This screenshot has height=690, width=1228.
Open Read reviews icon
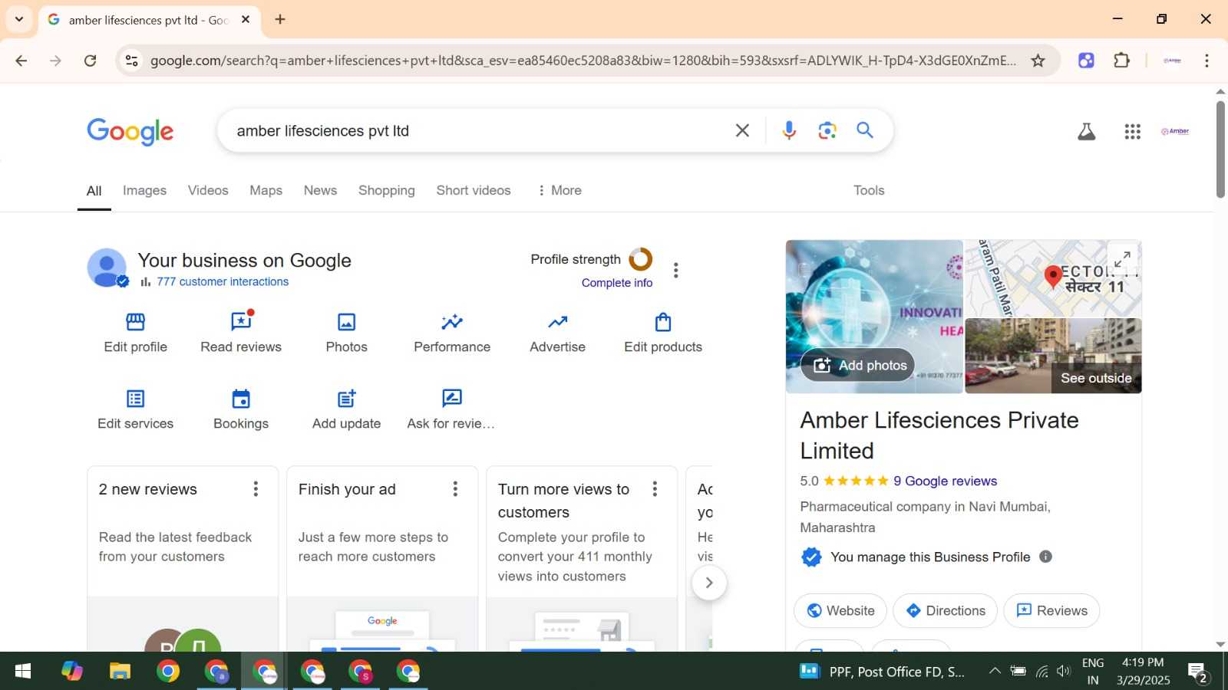point(242,320)
